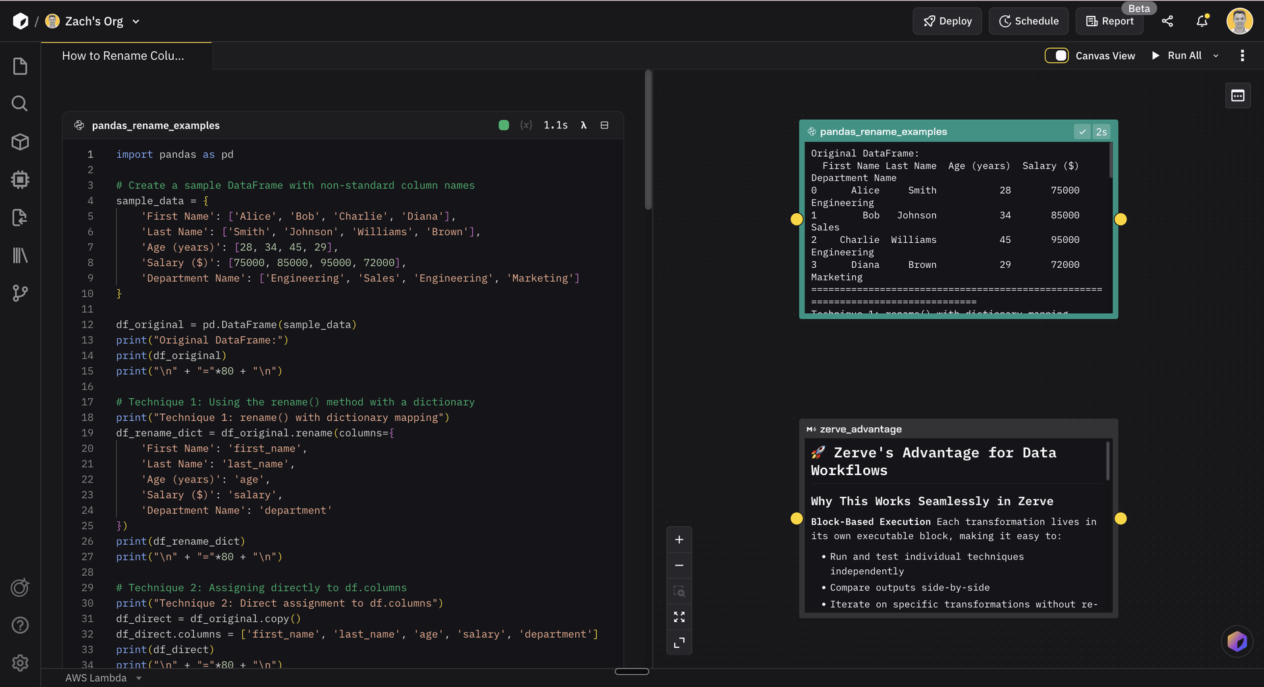Viewport: 1264px width, 687px height.
Task: Open the three-dot overflow menu near Run All
Action: coord(1243,55)
